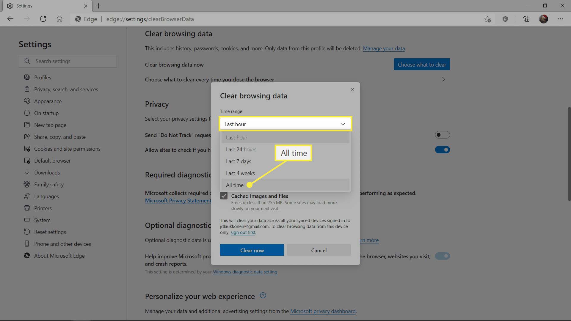Open Default browser settings
This screenshot has height=321, width=571.
click(x=52, y=161)
